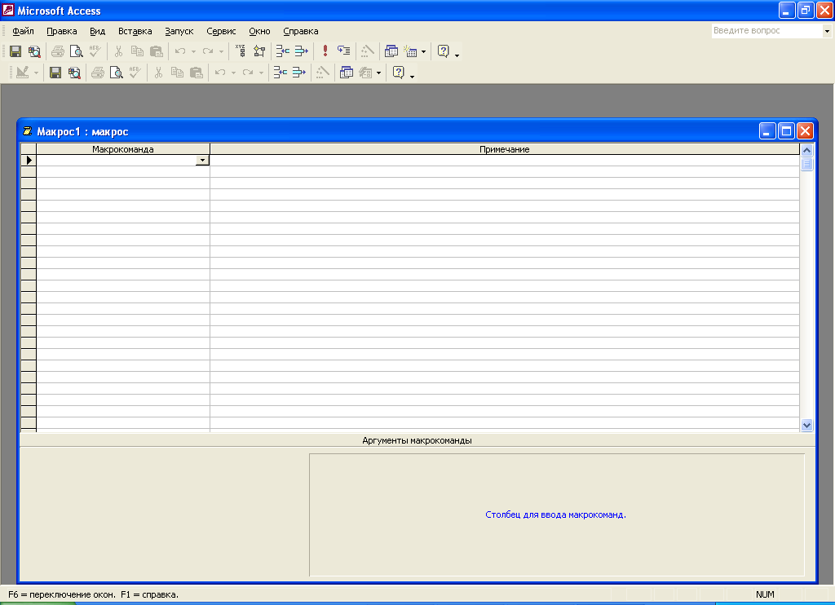Click the 'Столбец для ввода макрокоманд.' hint text

(x=555, y=514)
